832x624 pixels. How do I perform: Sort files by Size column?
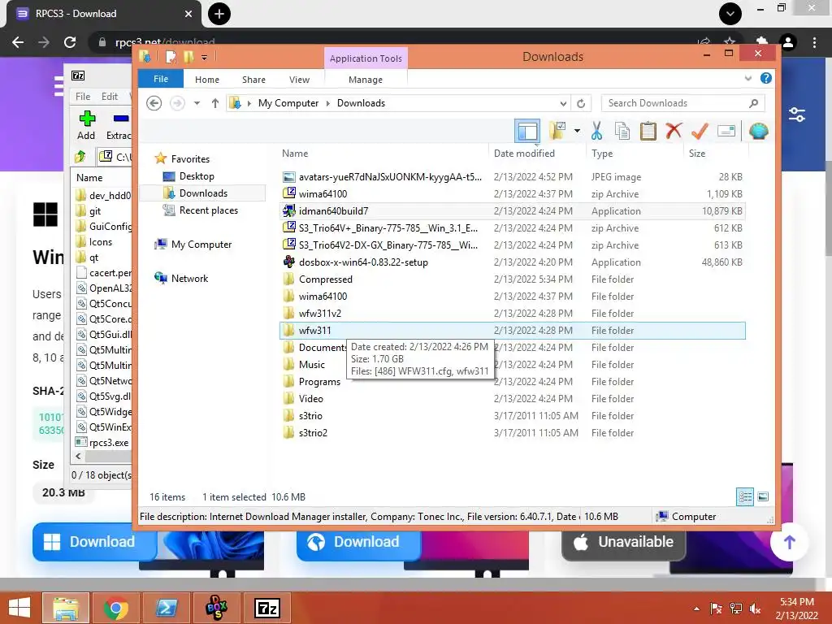696,154
